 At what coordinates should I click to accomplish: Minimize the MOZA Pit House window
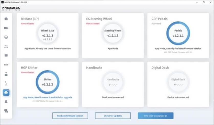(197, 2)
